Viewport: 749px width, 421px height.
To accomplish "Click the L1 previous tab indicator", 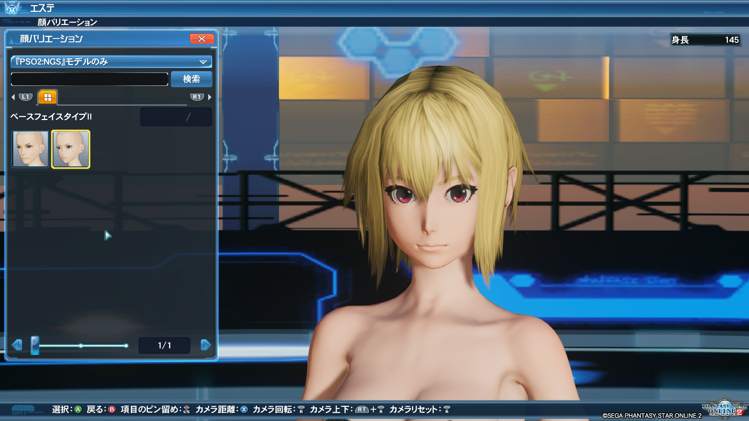I will pos(26,97).
